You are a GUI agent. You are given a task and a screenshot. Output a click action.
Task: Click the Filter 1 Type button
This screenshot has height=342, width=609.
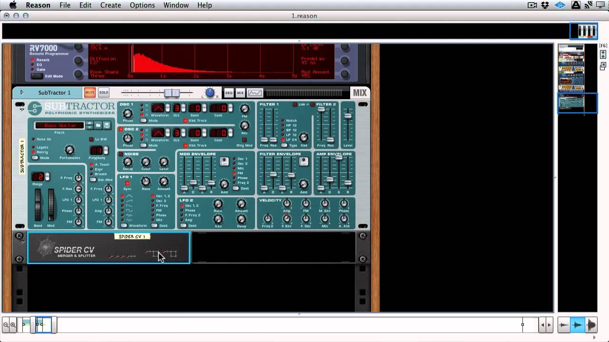coord(284,145)
